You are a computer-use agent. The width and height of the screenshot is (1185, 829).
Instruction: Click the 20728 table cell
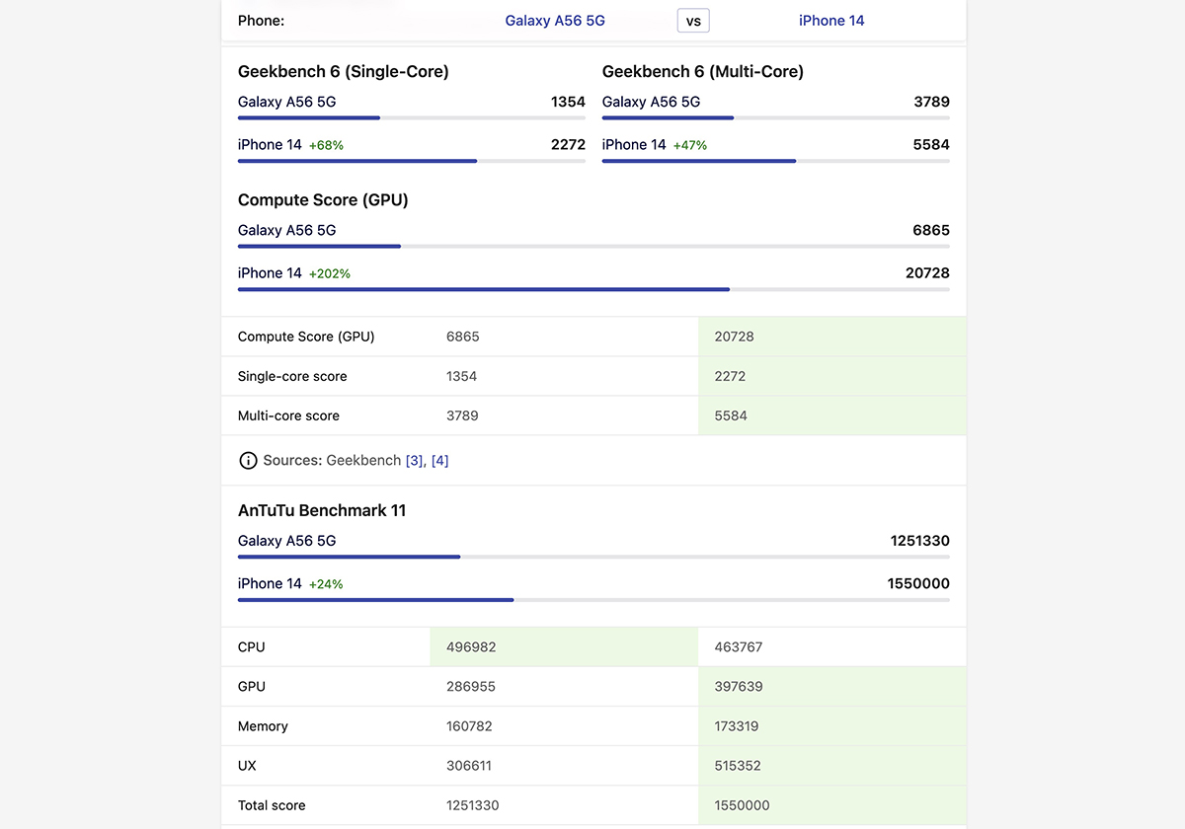click(x=831, y=337)
